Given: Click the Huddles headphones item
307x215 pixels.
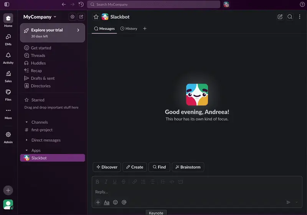Looking at the screenshot, I should click(x=38, y=63).
